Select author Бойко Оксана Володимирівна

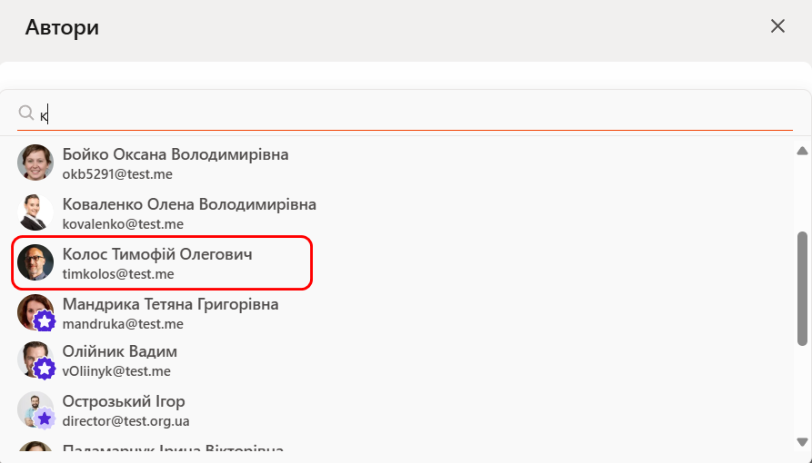175,155
